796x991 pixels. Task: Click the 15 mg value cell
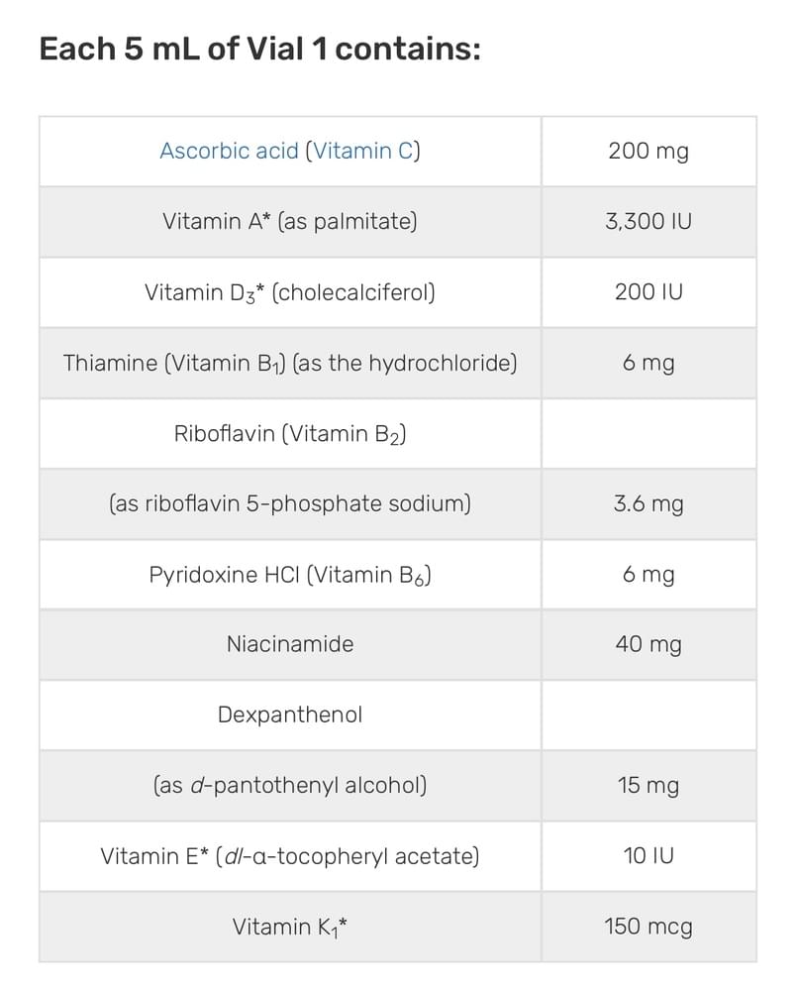[648, 786]
